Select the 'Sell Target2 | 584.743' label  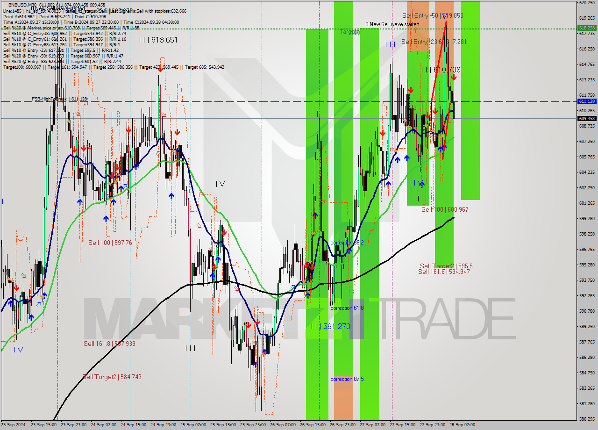[x=112, y=377]
